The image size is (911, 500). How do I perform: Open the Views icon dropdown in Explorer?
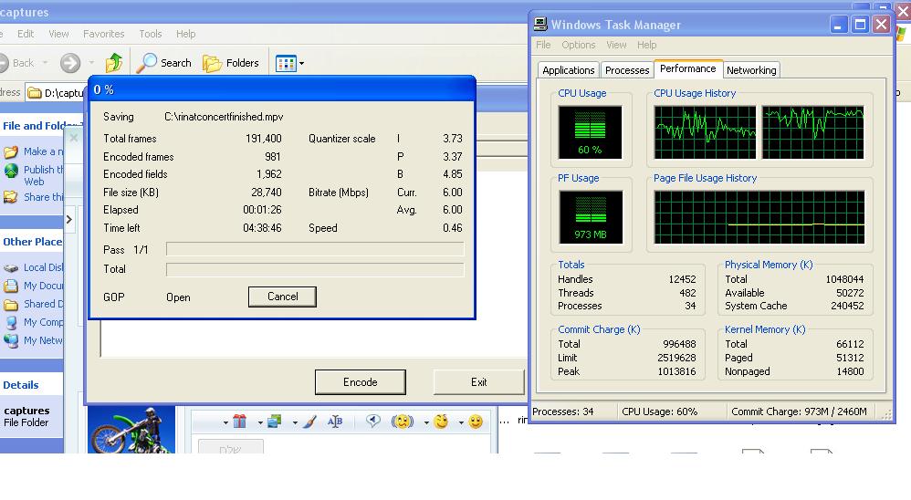tap(289, 63)
